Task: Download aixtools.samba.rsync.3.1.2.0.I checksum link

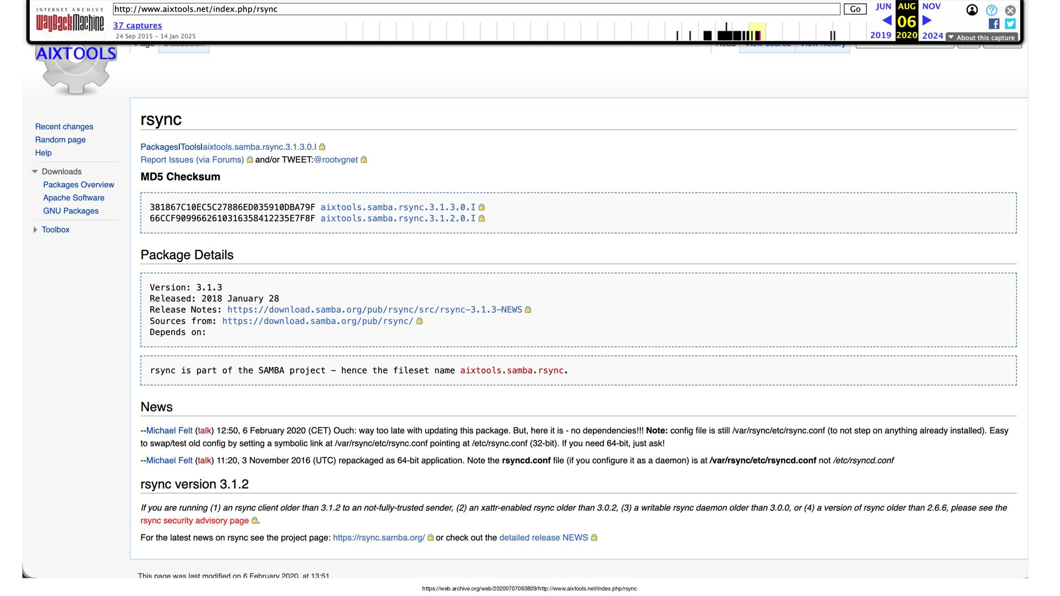Action: (397, 219)
